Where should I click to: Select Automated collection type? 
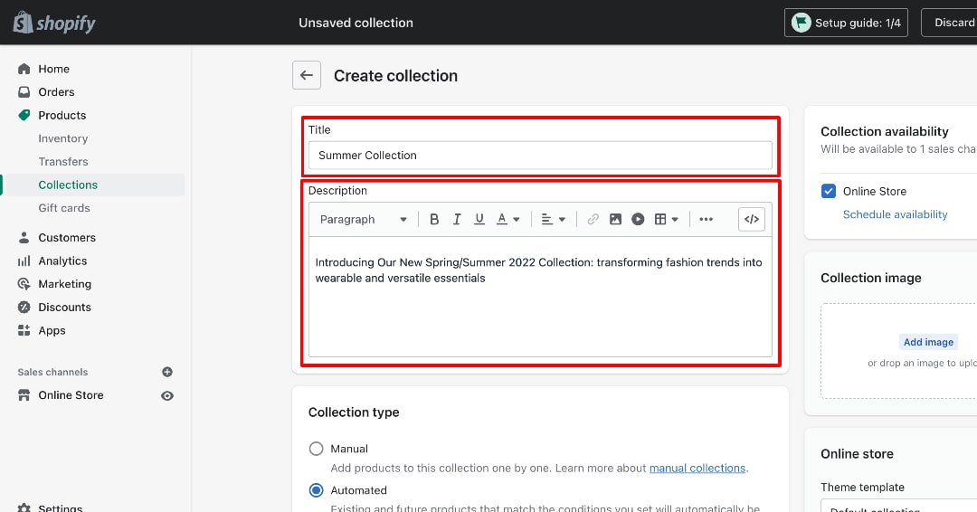coord(317,490)
